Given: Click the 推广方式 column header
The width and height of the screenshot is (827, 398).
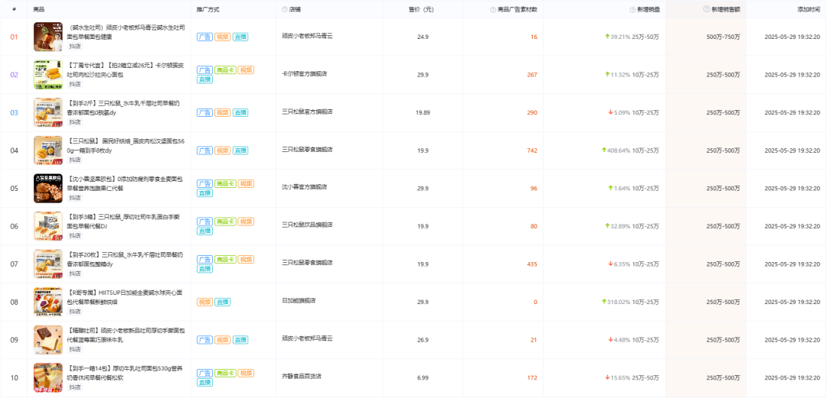Looking at the screenshot, I should tap(208, 9).
